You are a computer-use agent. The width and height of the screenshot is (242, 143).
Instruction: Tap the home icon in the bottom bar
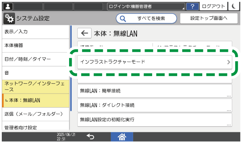122,137
